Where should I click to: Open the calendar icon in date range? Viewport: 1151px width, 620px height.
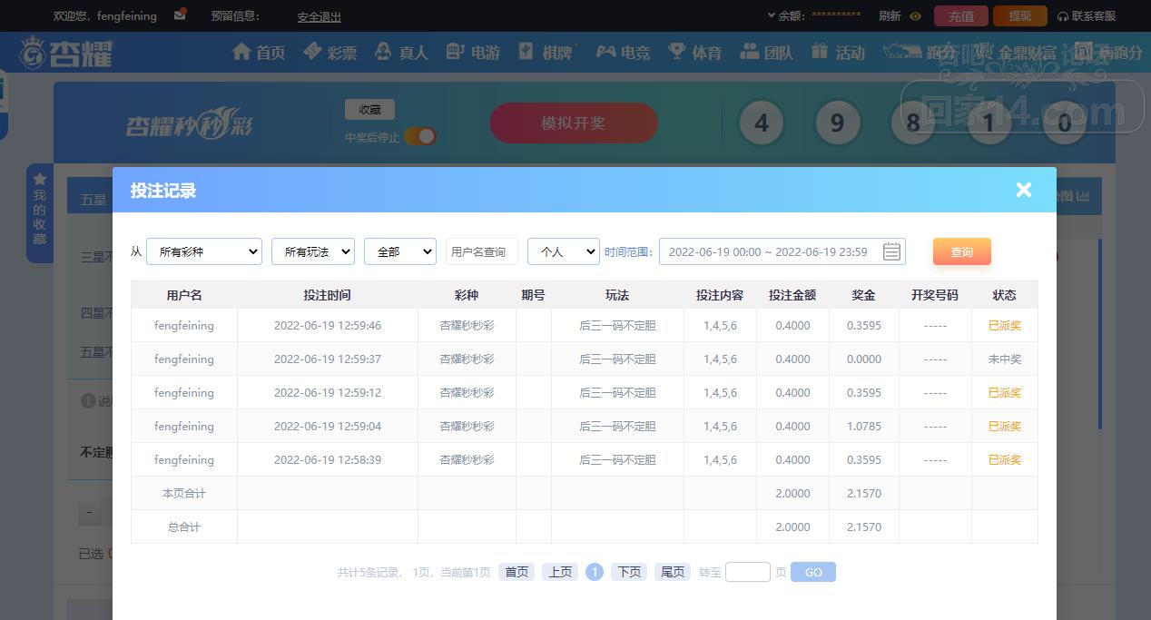(x=891, y=252)
